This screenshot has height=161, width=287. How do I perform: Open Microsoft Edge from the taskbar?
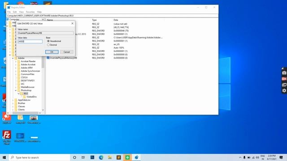point(101,157)
